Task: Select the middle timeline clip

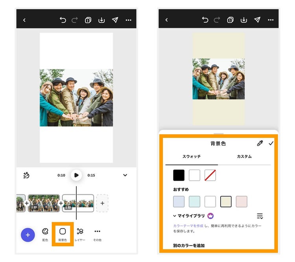Action: [x=44, y=203]
